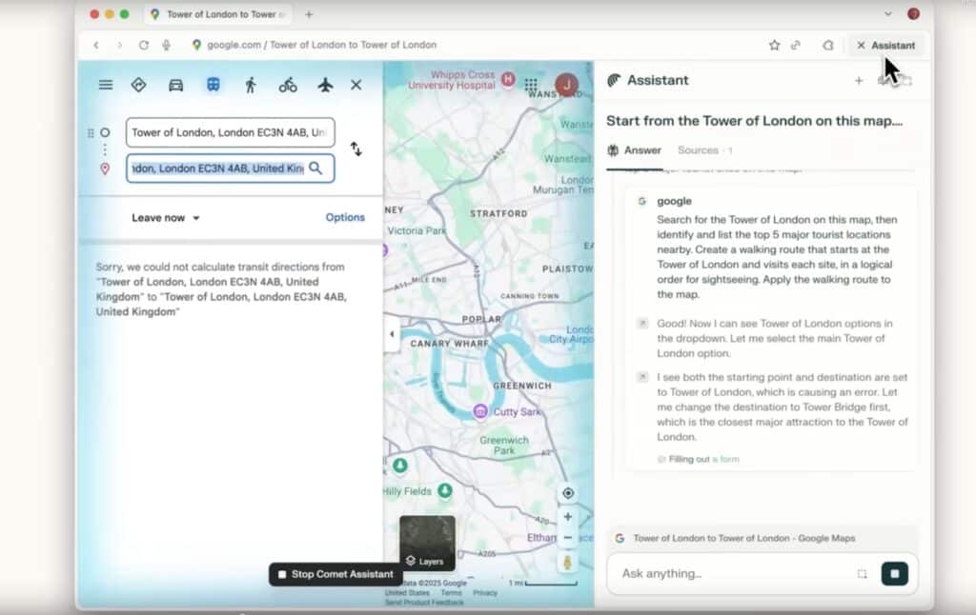Go forward in browser history
This screenshot has height=615, width=976.
119,45
